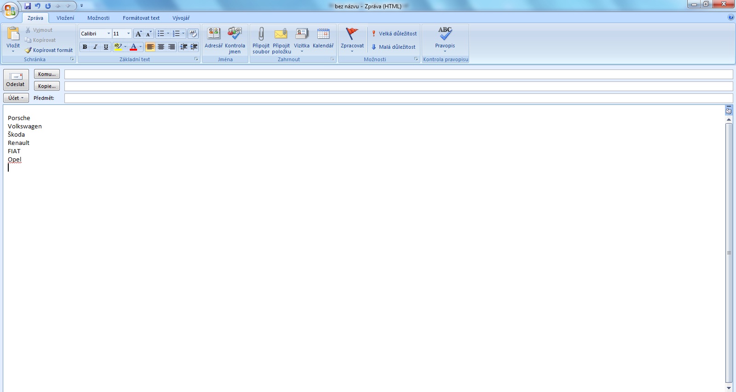Open Help with the question mark icon
This screenshot has width=736, height=392.
[x=731, y=17]
